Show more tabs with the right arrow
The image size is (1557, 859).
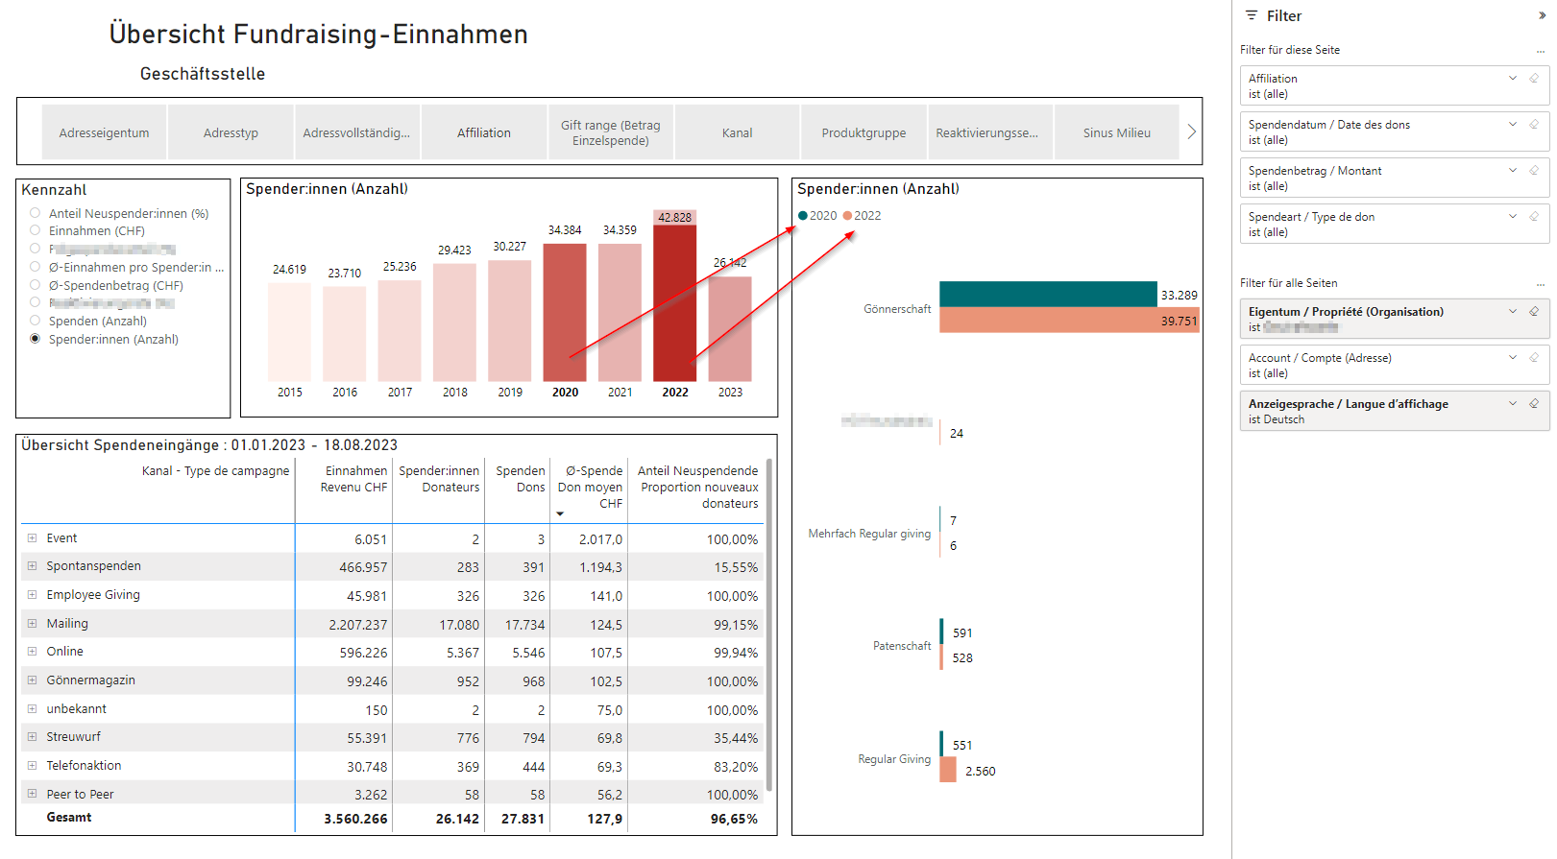(x=1191, y=131)
